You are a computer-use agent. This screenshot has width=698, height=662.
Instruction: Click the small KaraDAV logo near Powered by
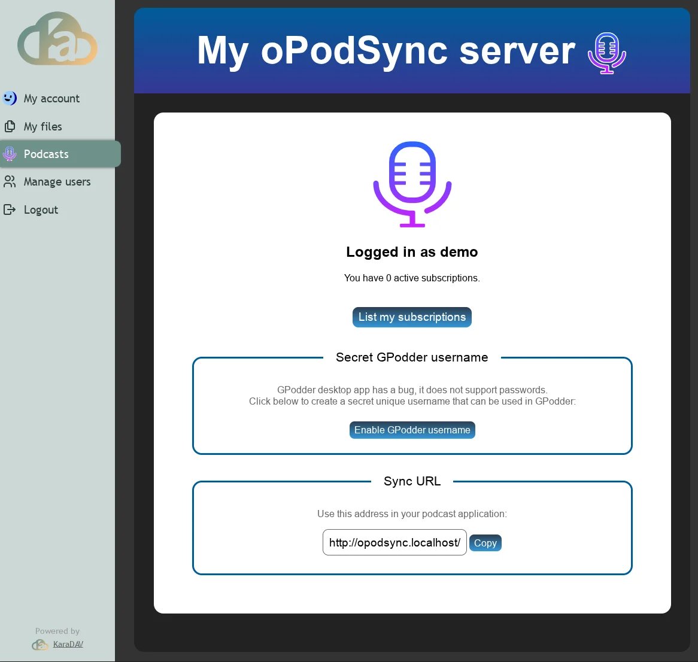[x=40, y=645]
